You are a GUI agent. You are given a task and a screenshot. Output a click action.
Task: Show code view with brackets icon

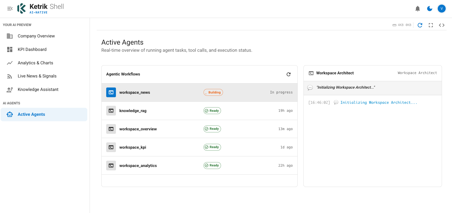click(x=442, y=25)
